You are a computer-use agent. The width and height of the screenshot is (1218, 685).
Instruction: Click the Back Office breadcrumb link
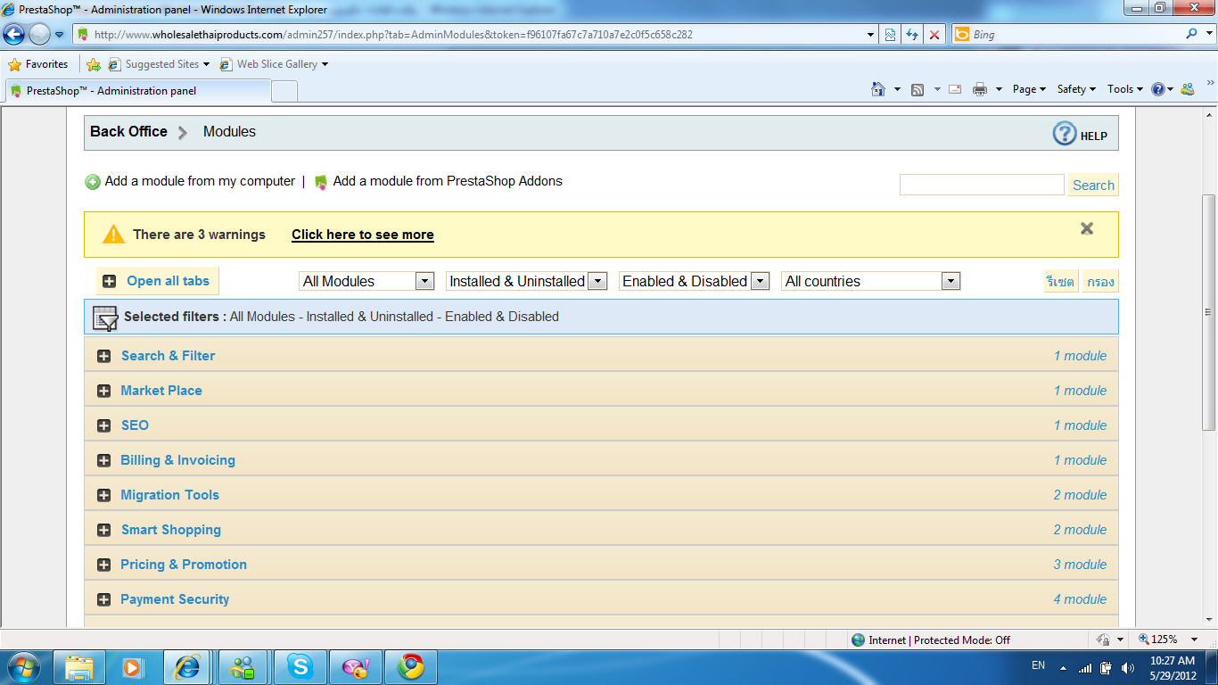click(x=128, y=131)
